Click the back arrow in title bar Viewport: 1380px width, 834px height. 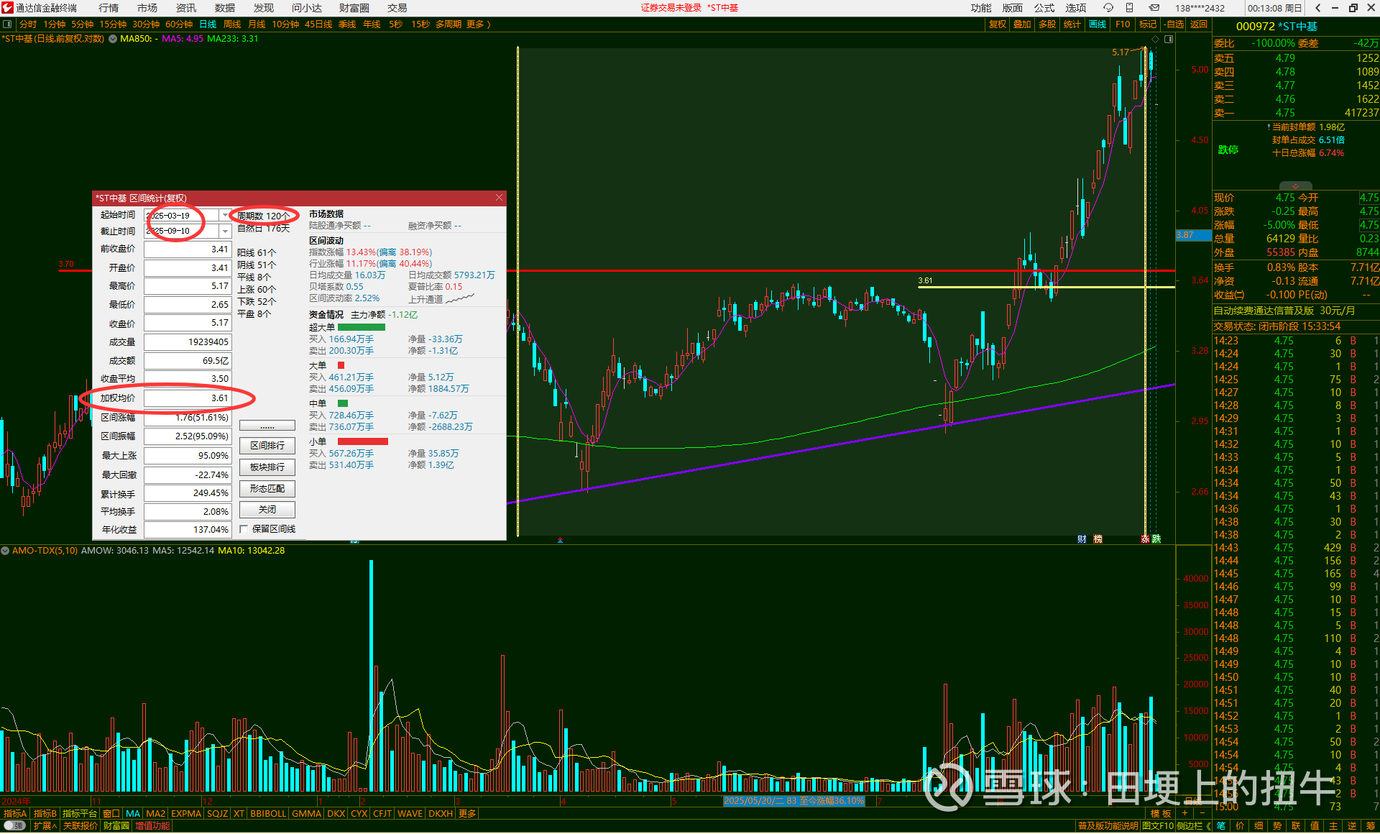point(1317,8)
